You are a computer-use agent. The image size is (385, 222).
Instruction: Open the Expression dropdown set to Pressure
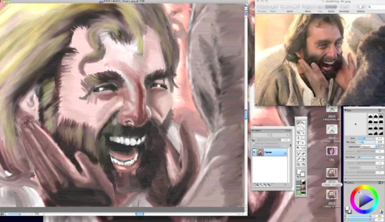click(x=368, y=146)
